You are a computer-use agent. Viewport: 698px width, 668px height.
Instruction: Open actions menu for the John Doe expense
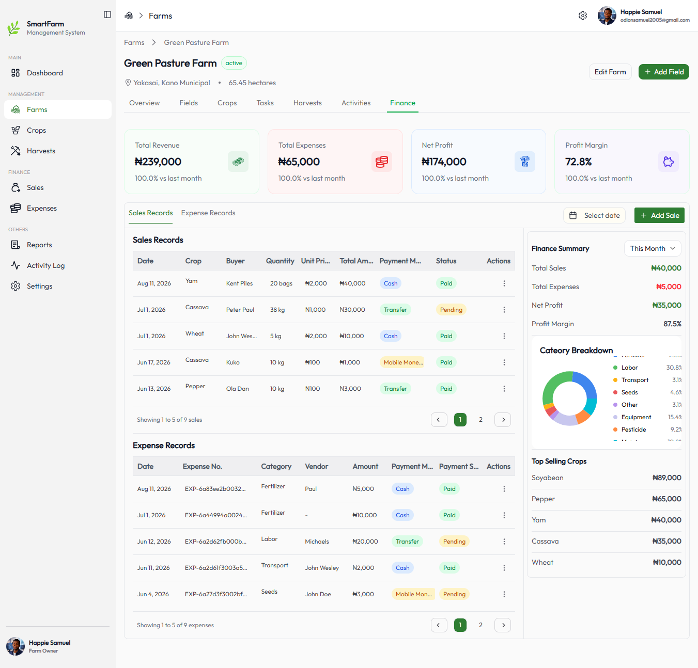tap(504, 594)
